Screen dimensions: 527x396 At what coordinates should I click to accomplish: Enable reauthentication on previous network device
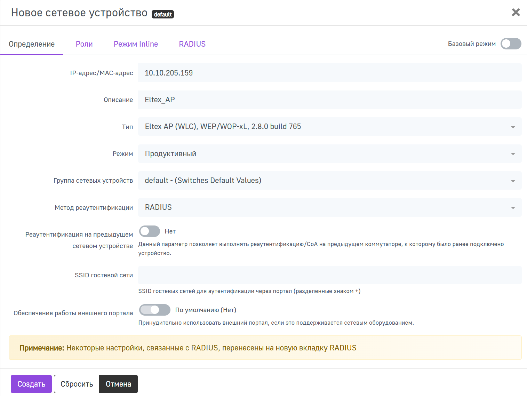coord(150,231)
